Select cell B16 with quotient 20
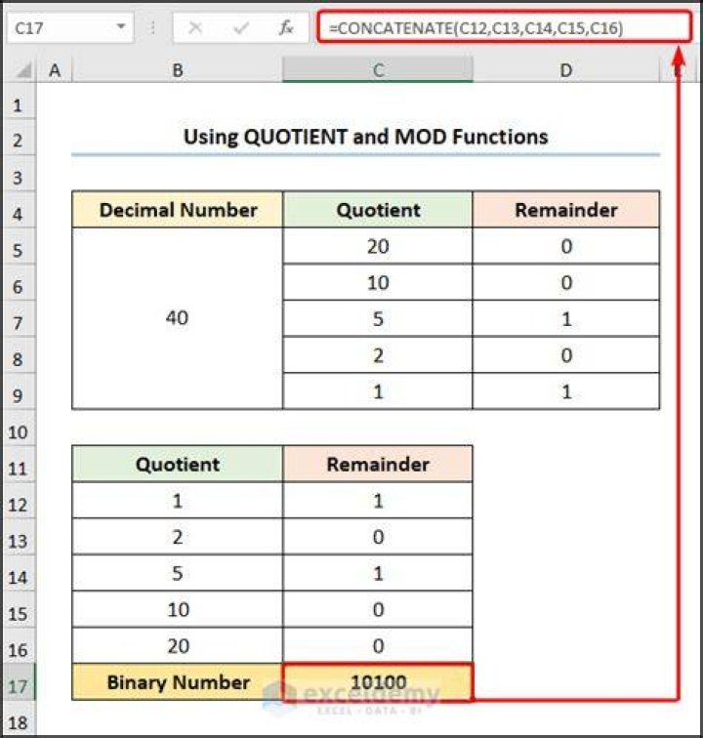 pos(178,645)
